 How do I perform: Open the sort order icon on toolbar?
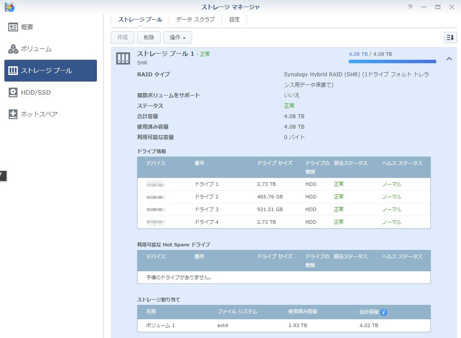click(450, 38)
